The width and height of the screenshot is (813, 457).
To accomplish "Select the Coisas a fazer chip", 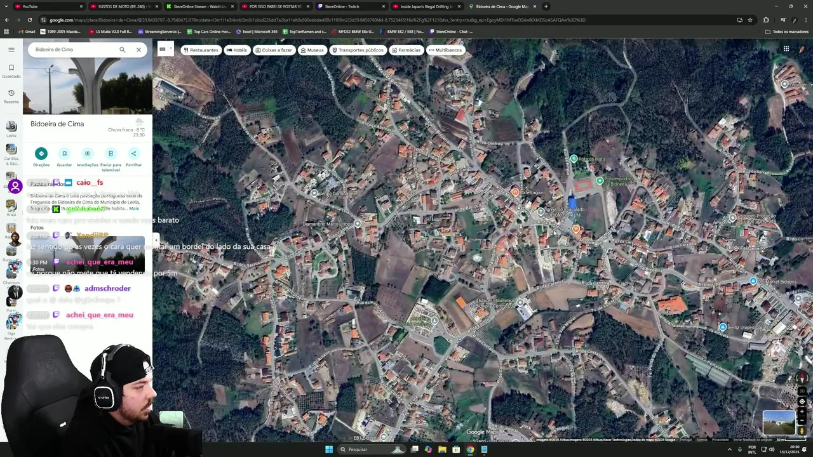I will [x=274, y=50].
